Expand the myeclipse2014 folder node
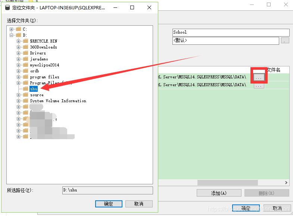 (18, 65)
